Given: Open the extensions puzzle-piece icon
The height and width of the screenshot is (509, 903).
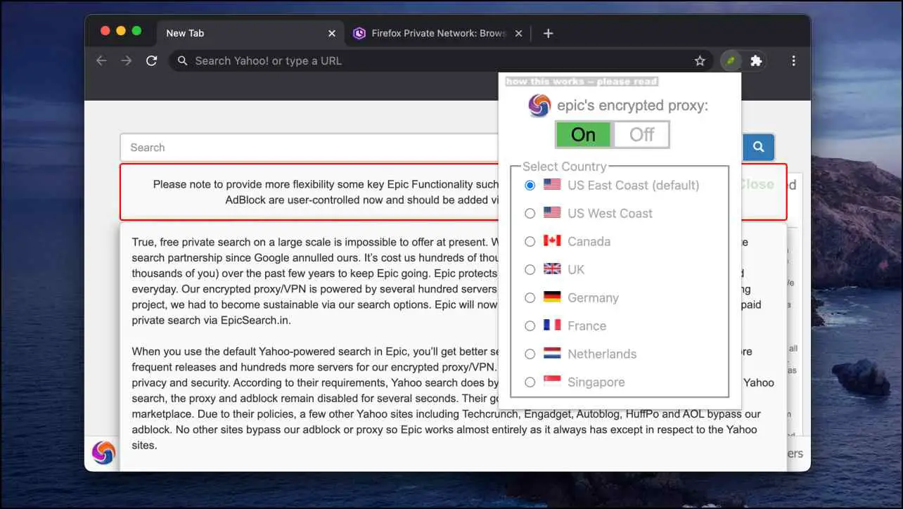Looking at the screenshot, I should coord(756,61).
